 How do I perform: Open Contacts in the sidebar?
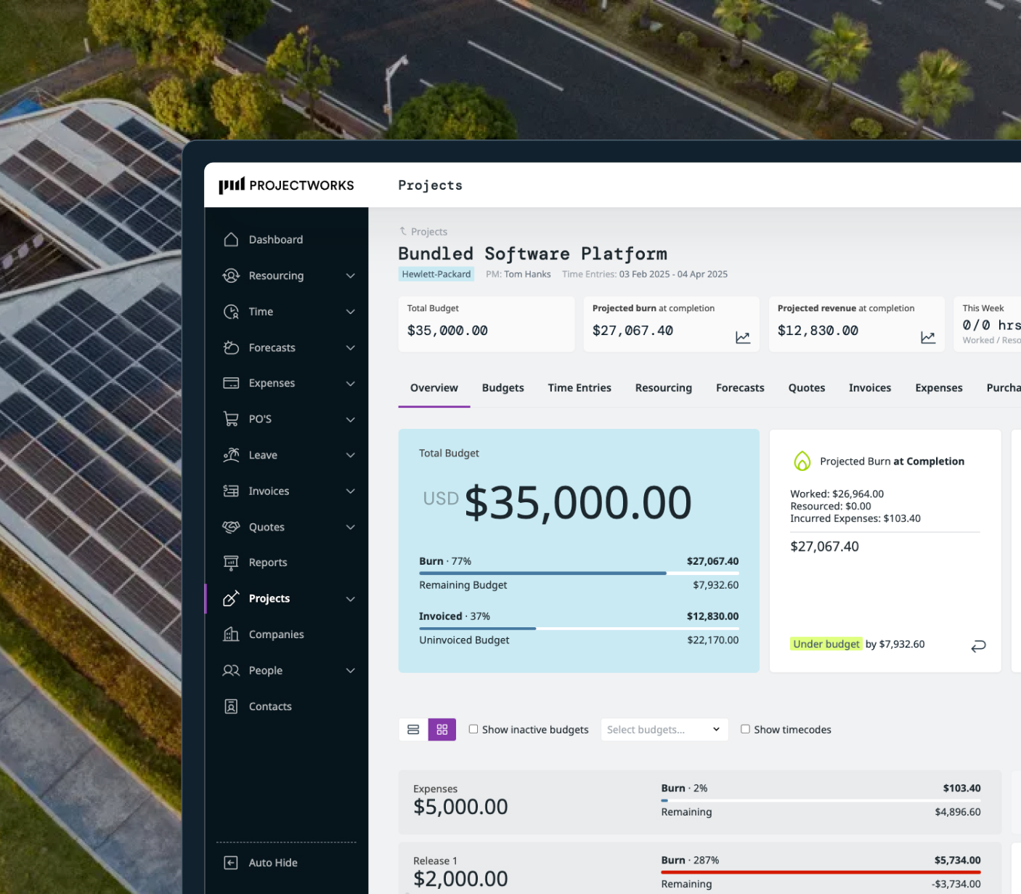click(x=270, y=706)
